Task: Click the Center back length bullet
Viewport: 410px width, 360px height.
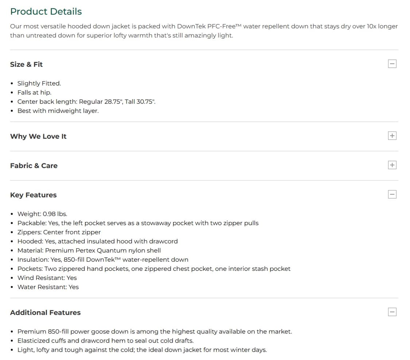Action: (x=86, y=102)
